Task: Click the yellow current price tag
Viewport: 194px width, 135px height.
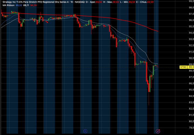Action: (x=191, y=67)
